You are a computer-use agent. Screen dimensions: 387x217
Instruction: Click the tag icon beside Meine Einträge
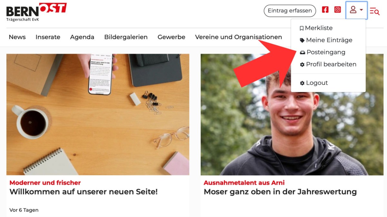click(302, 40)
